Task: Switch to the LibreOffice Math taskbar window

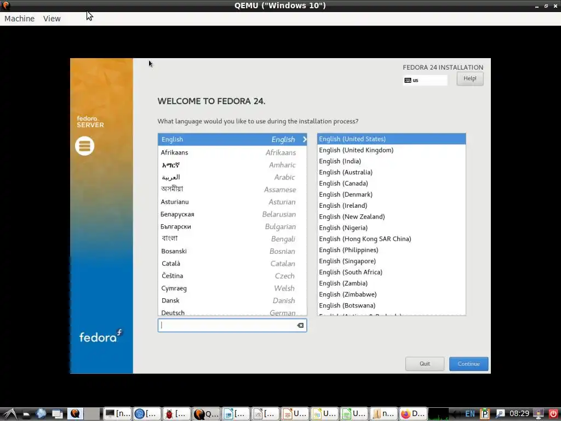Action: pos(265,414)
